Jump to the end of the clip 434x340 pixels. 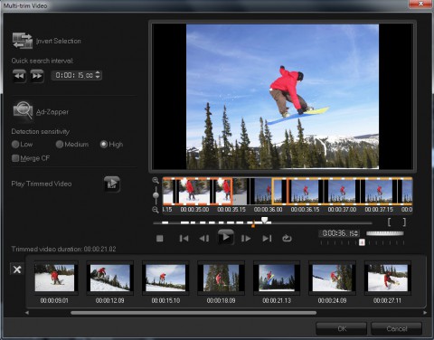(267, 239)
